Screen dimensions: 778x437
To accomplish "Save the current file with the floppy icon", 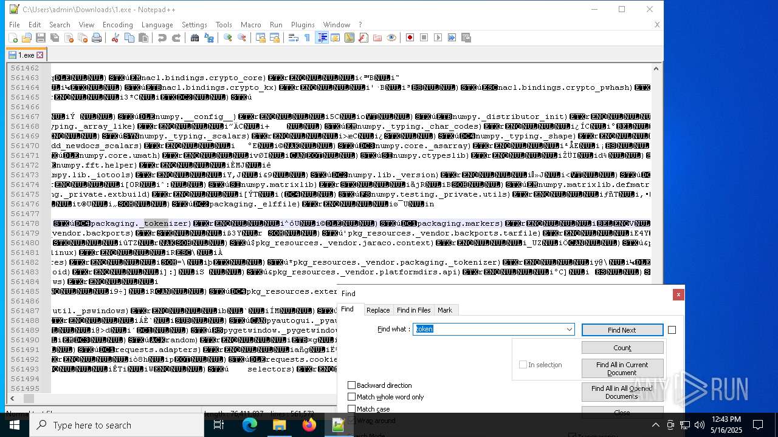I will click(41, 38).
